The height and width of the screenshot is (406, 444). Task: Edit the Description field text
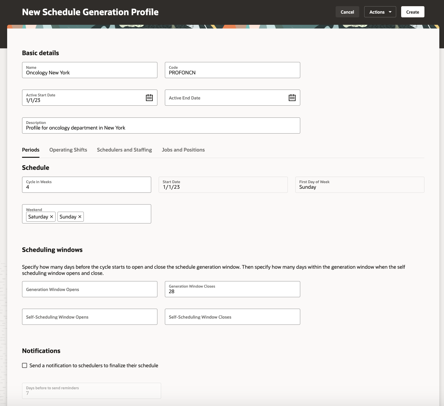[x=161, y=127]
